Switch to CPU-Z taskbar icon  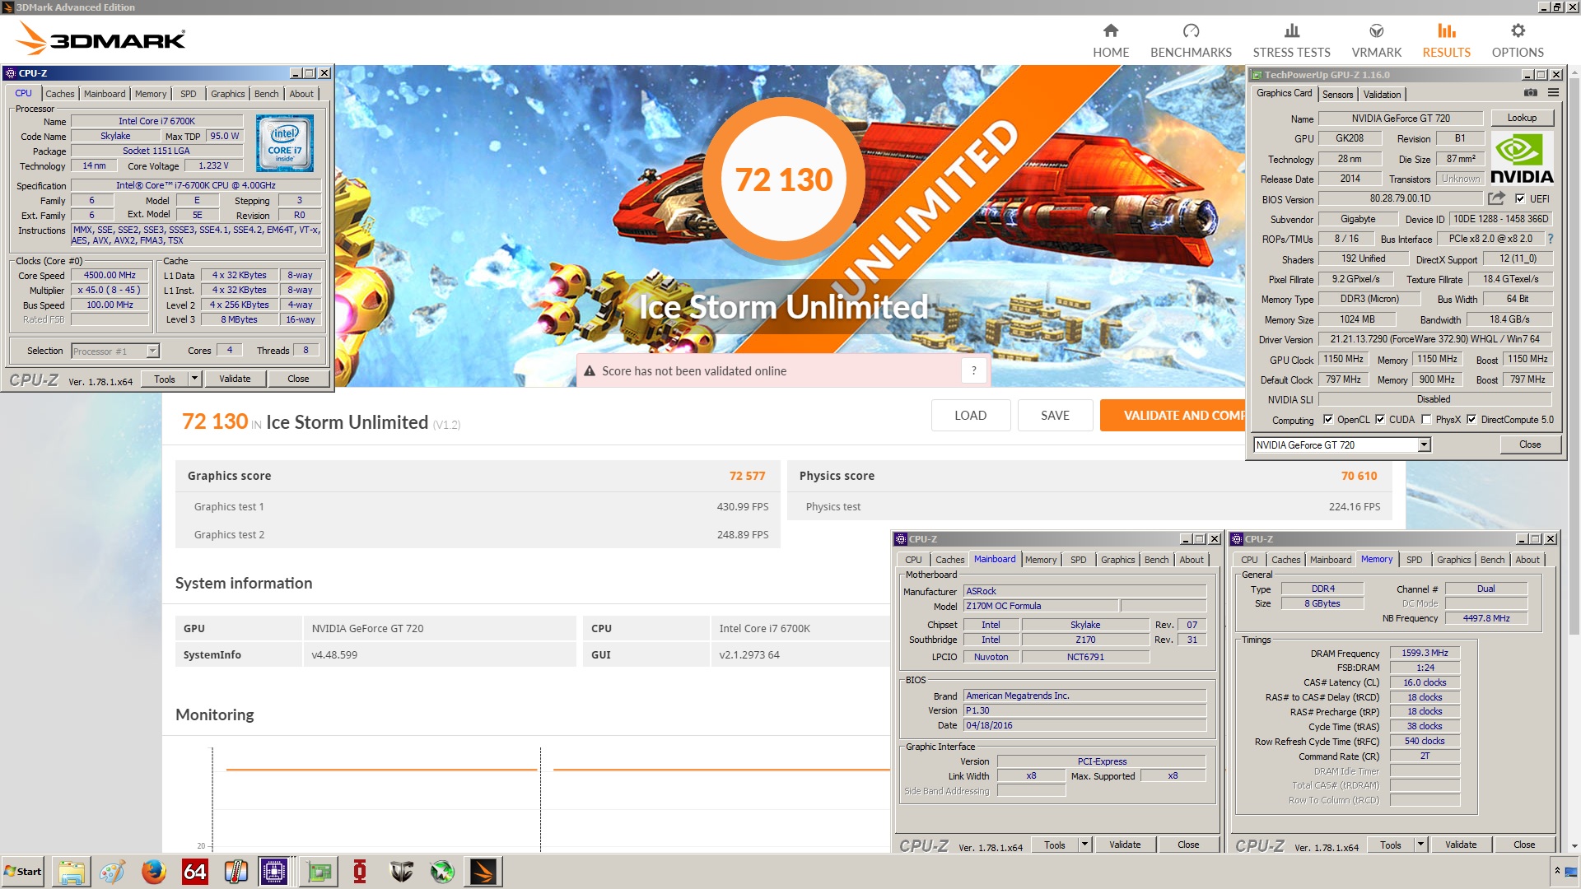tap(273, 872)
